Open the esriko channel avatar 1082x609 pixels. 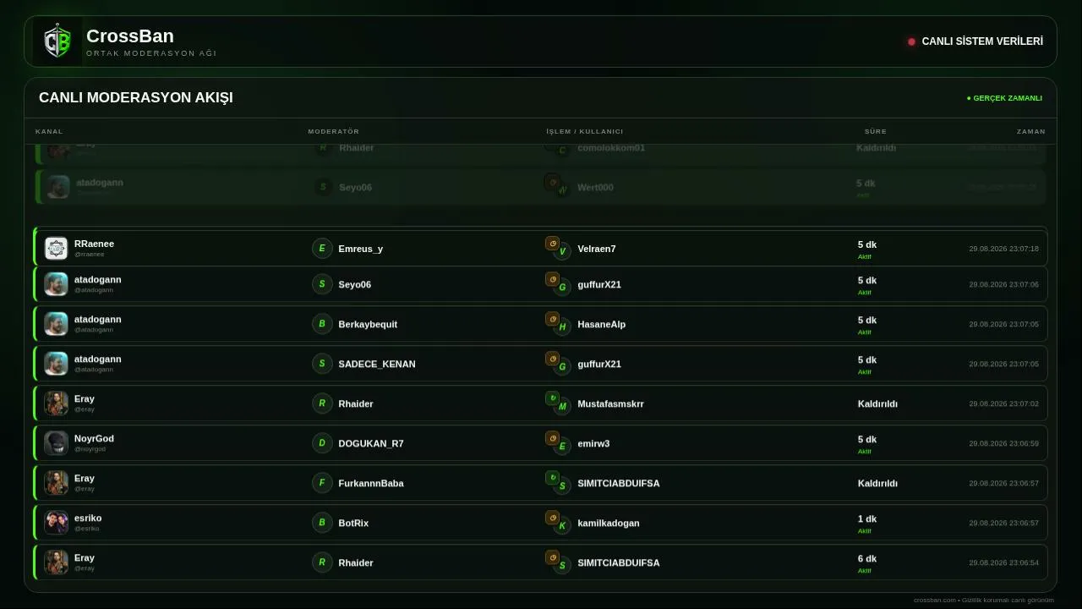(x=56, y=522)
